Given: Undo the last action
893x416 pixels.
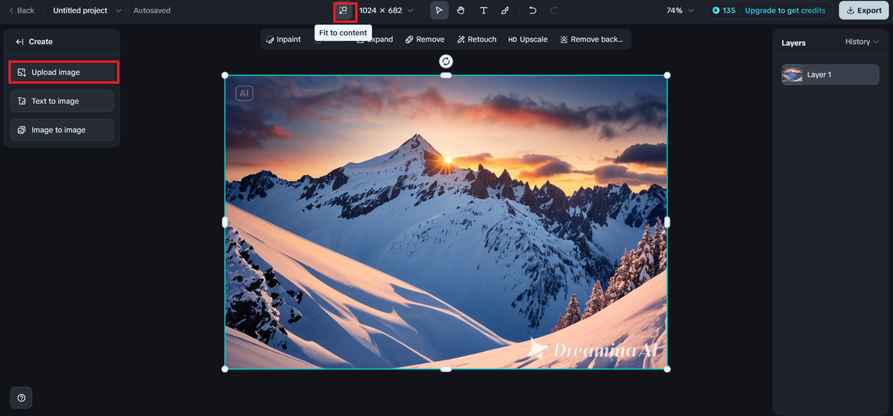Looking at the screenshot, I should click(532, 10).
